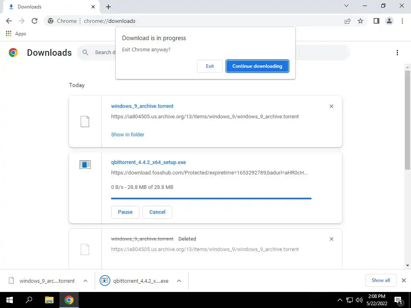Bookmark this tab with the star icon
Image resolution: width=411 pixels, height=308 pixels.
[x=360, y=21]
